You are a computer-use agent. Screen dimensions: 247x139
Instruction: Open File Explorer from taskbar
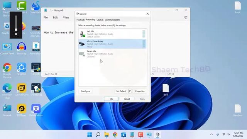point(107,135)
